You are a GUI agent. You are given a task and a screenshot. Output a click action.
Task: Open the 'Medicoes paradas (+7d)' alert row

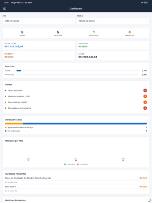pyautogui.click(x=76, y=96)
